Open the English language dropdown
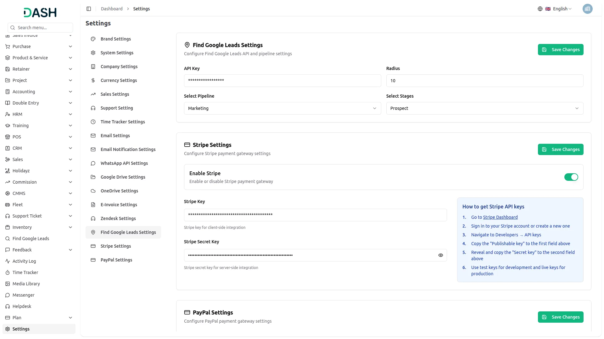The image size is (604, 339). click(562, 9)
